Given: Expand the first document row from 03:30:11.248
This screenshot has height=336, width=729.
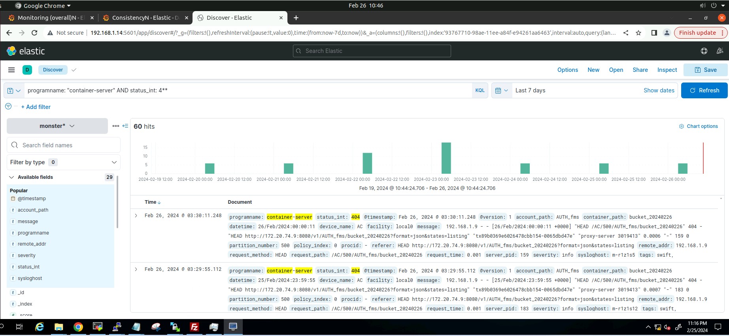Looking at the screenshot, I should pos(136,216).
